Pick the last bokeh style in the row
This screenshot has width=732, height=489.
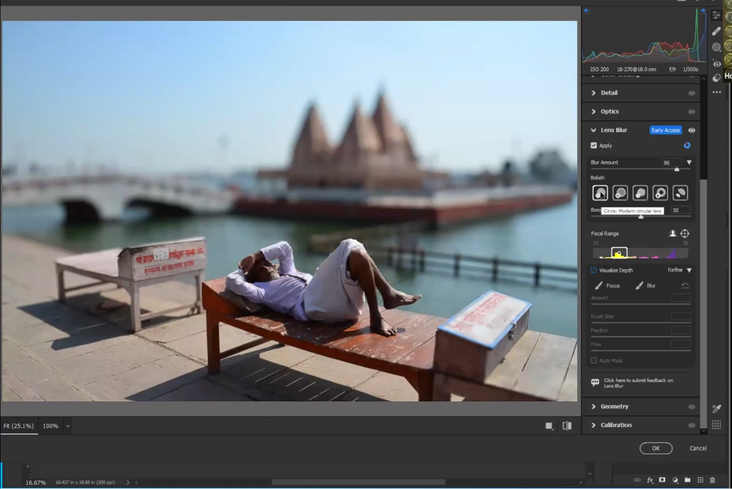pyautogui.click(x=680, y=193)
